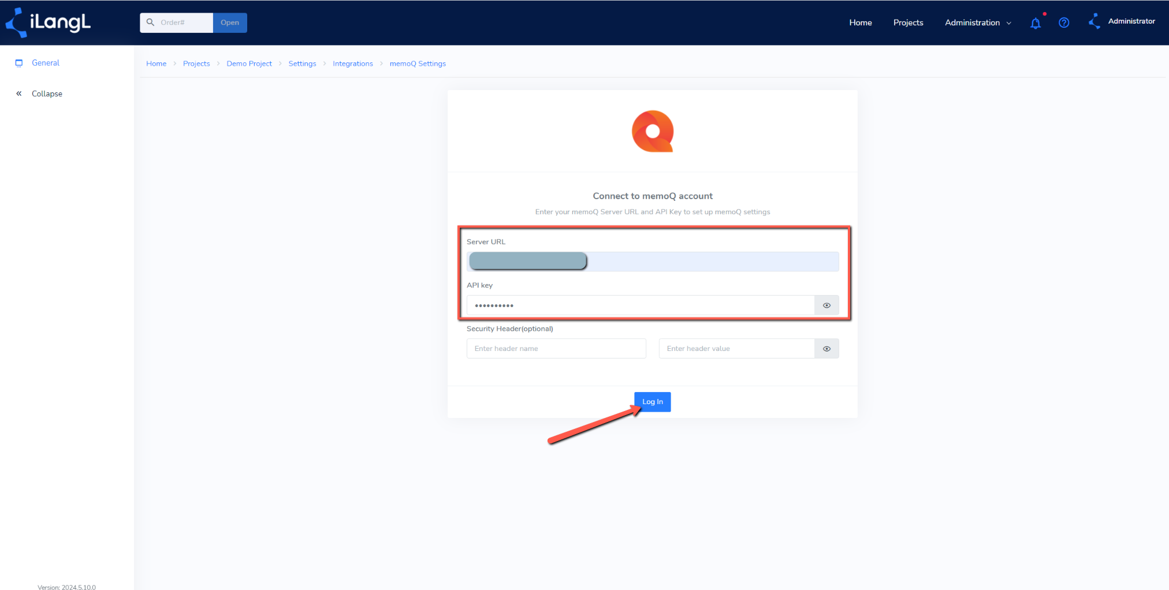This screenshot has width=1169, height=590.
Task: Click memoQ Settings breadcrumb
Action: 418,64
